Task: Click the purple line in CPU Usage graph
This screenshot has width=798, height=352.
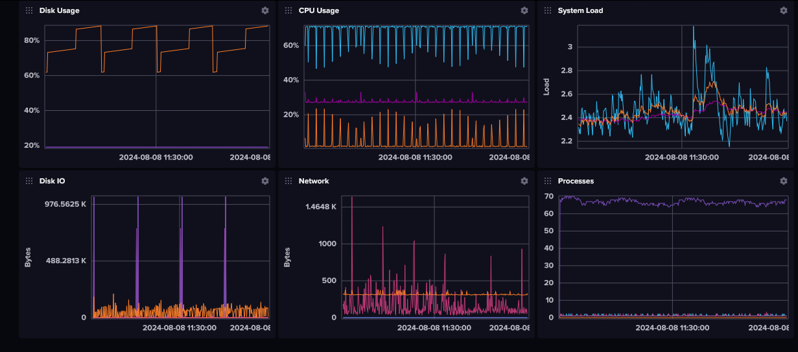Action: click(389, 102)
